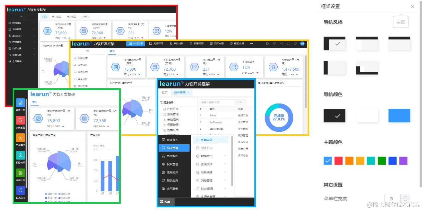Expand 任务调度 submenu chevron in blue-bordered window
The height and width of the screenshot is (210, 422).
pyautogui.click(x=225, y=172)
